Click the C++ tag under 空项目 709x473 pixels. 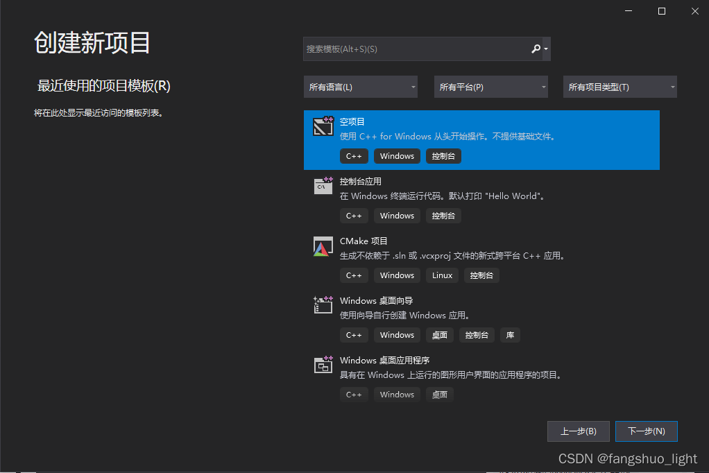[354, 156]
